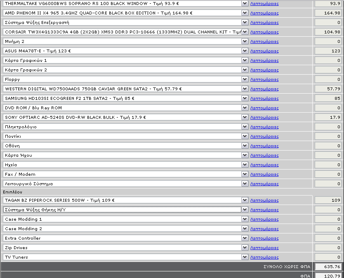Expand the Ηχεία dropdown
The width and height of the screenshot is (344, 278).
click(125, 165)
